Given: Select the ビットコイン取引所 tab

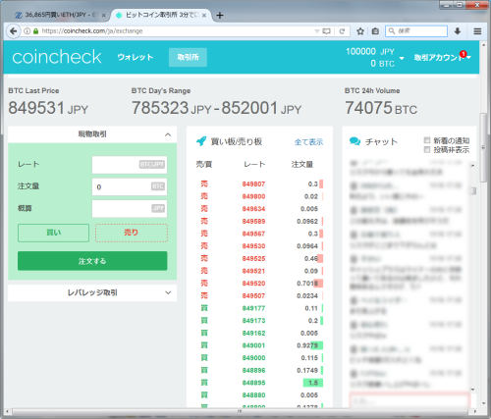Looking at the screenshot, I should 161,15.
